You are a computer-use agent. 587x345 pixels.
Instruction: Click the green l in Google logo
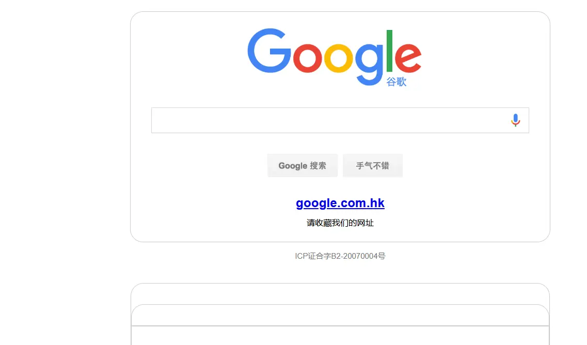(x=389, y=51)
